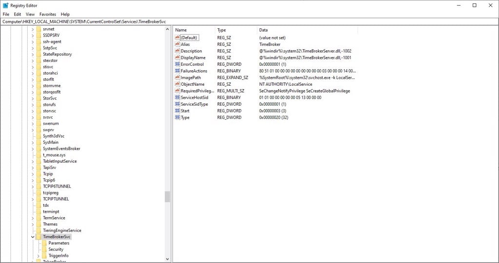Collapse the TimeBrokerSvc tree node
The image size is (499, 263).
[x=33, y=237]
